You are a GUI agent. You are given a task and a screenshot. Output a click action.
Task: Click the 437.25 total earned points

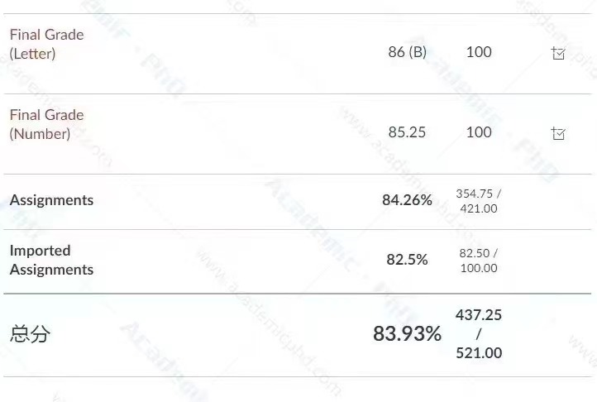[x=479, y=315]
